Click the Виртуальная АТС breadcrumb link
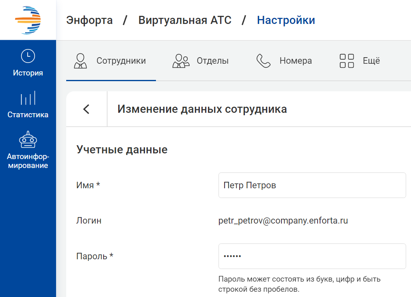Viewport: 411px width, 297px height. 185,20
